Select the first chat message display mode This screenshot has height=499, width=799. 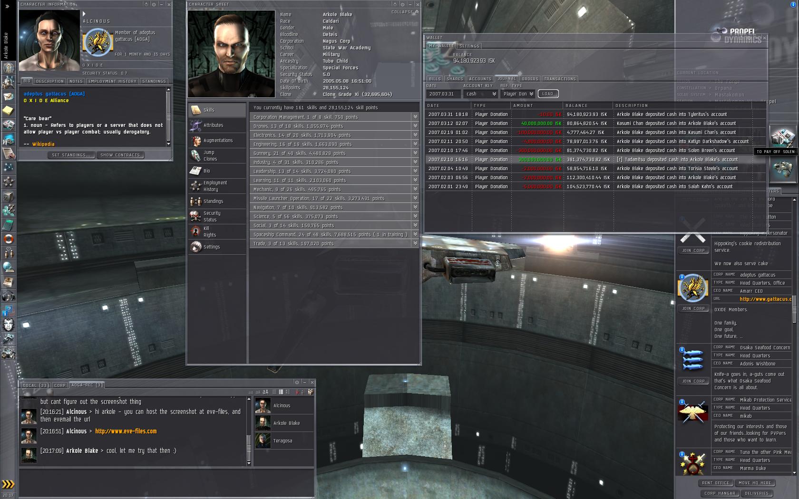coord(274,392)
